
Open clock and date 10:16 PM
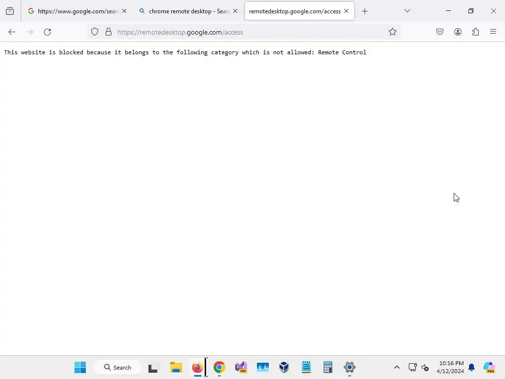pyautogui.click(x=450, y=367)
